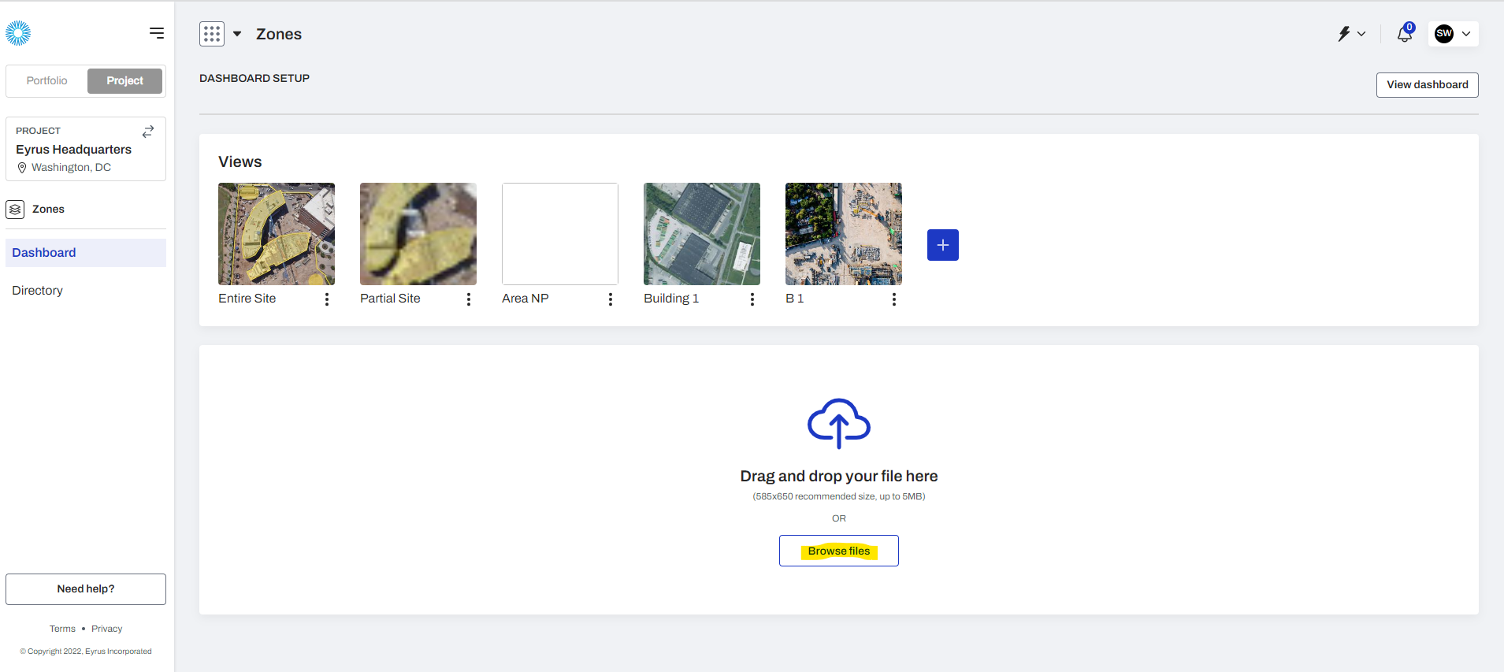Click the View dashboard button
This screenshot has height=672, width=1504.
[x=1427, y=85]
